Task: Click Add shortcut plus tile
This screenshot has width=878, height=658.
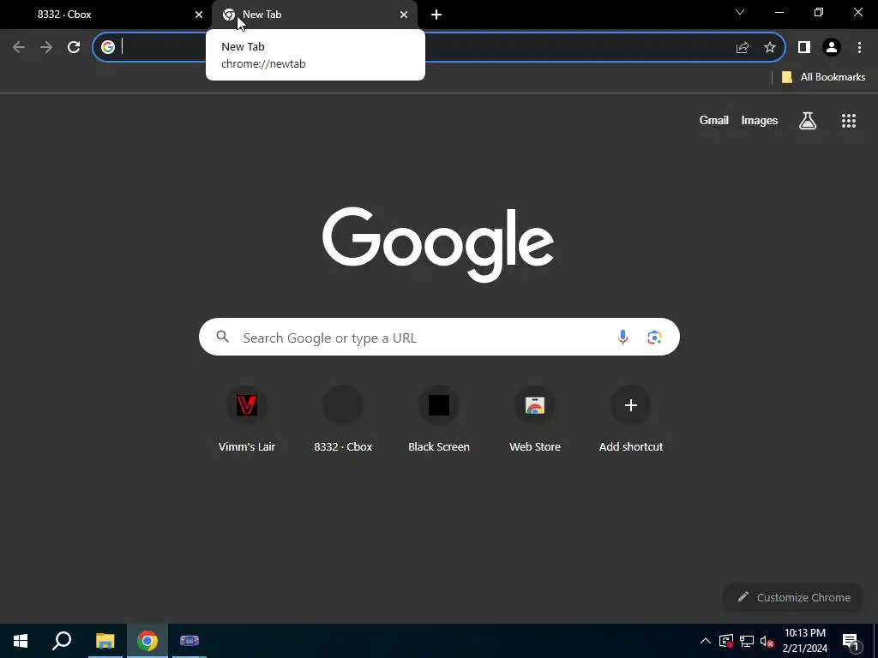Action: coord(631,419)
